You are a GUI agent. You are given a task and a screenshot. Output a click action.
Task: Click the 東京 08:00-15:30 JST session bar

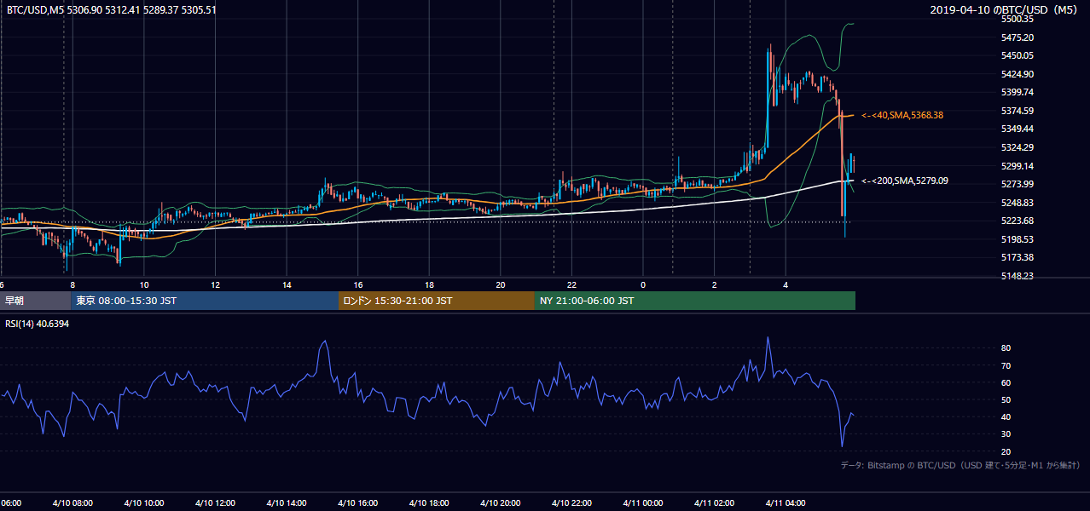click(205, 301)
